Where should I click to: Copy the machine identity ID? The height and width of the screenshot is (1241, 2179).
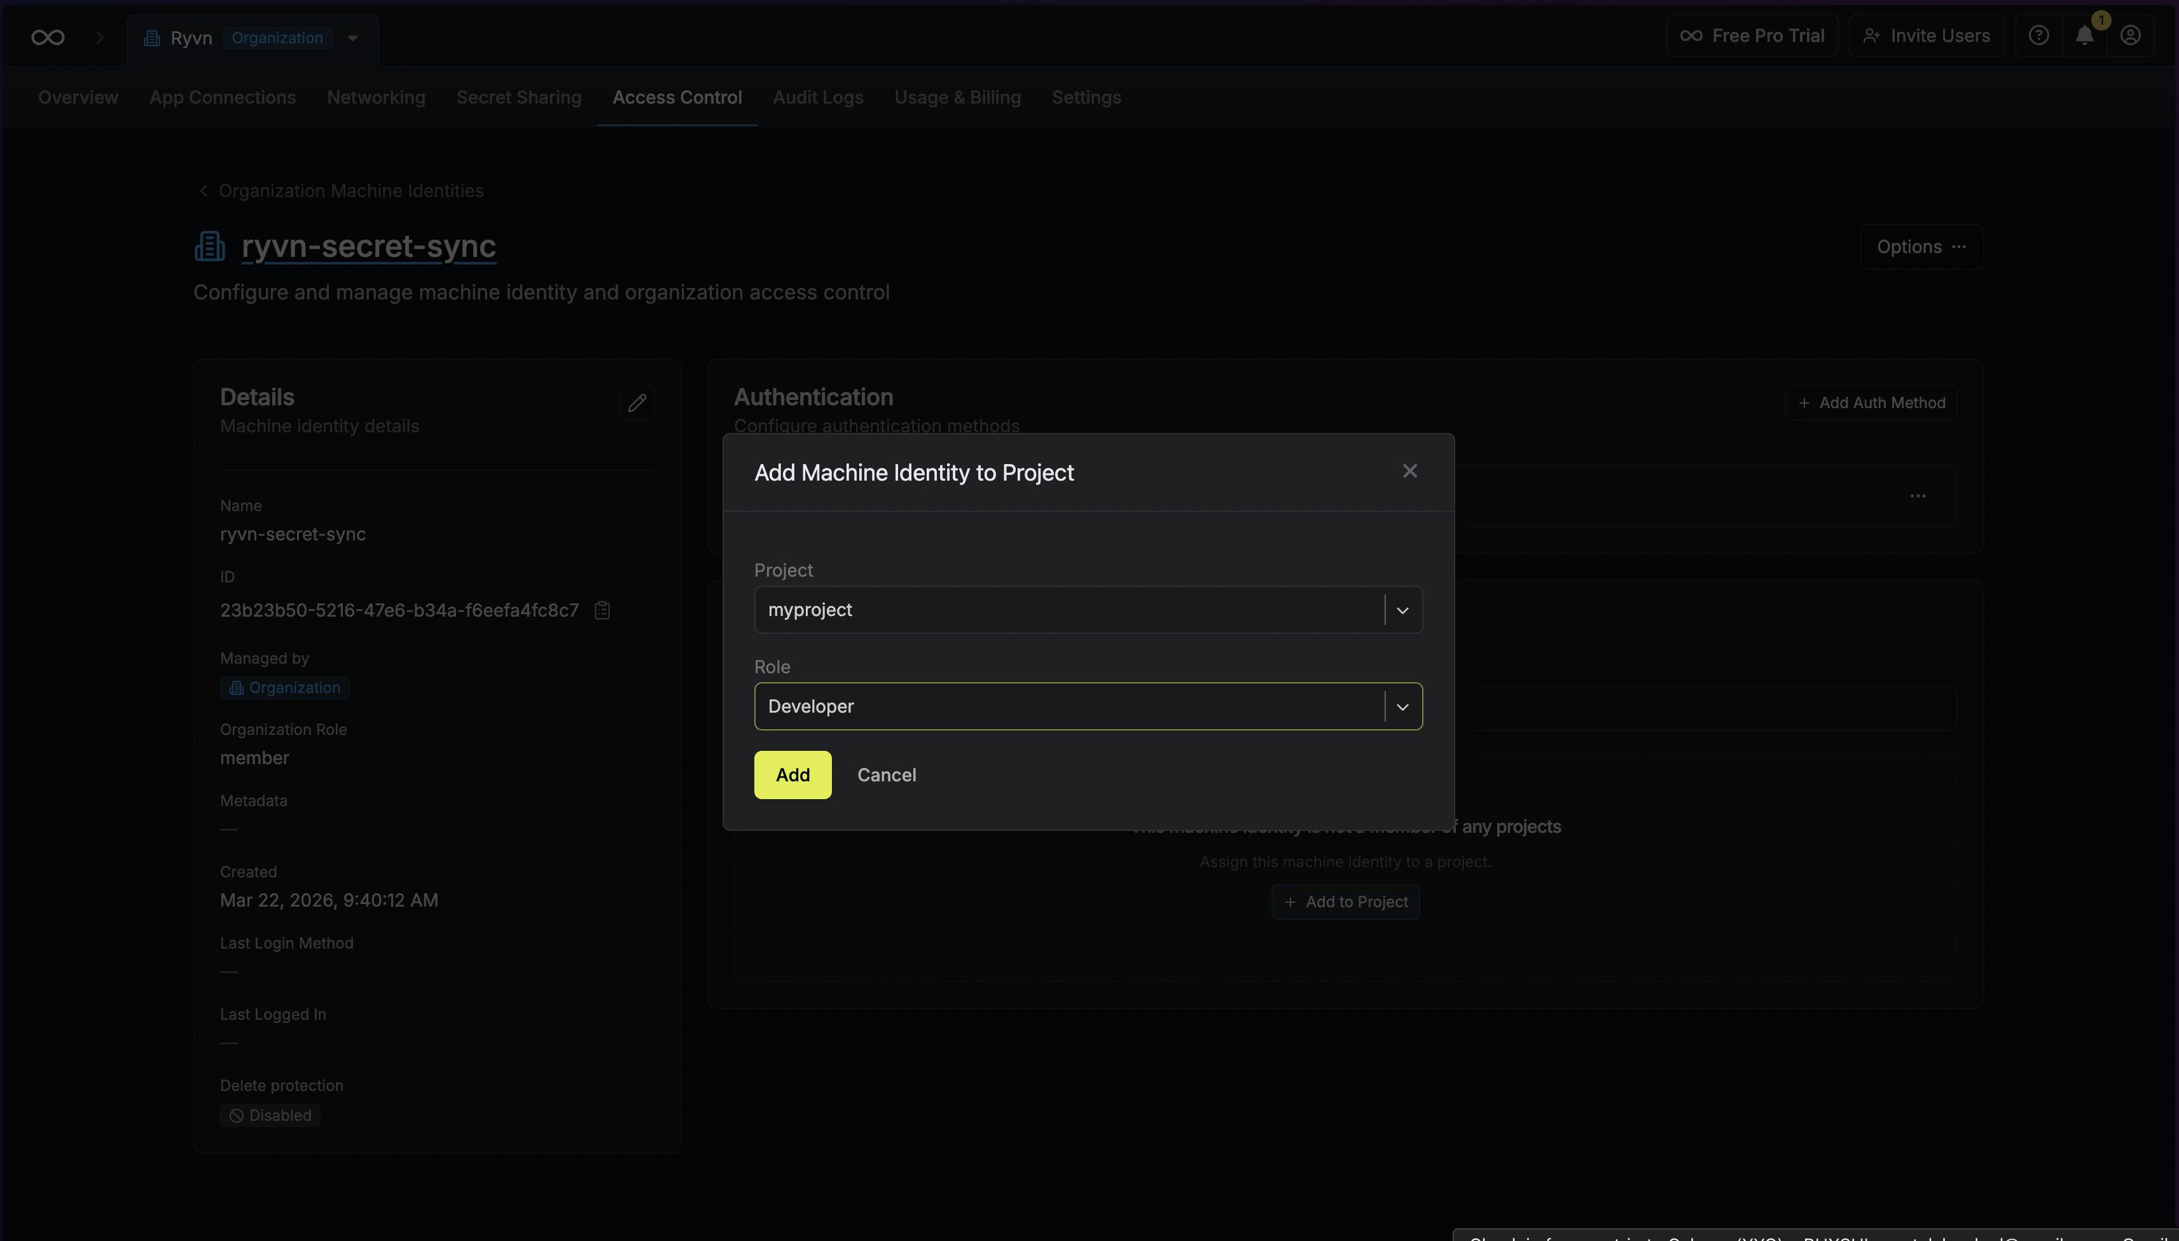tap(601, 610)
